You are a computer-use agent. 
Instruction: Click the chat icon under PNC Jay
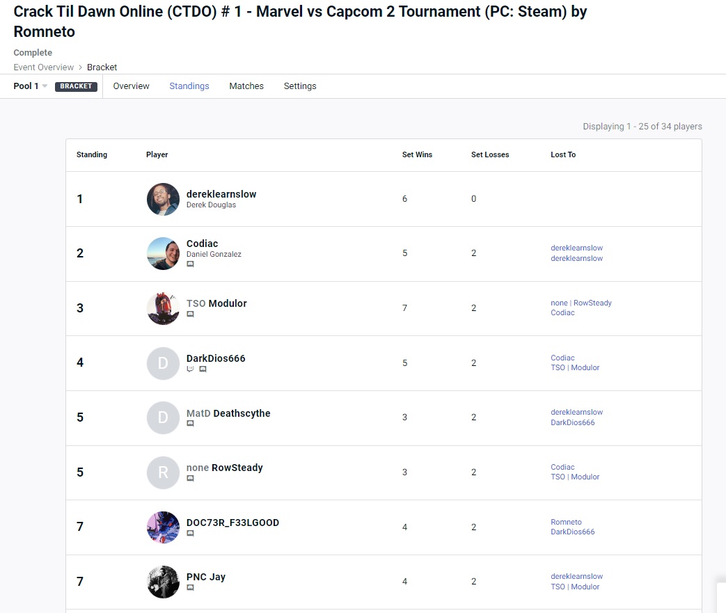(190, 587)
